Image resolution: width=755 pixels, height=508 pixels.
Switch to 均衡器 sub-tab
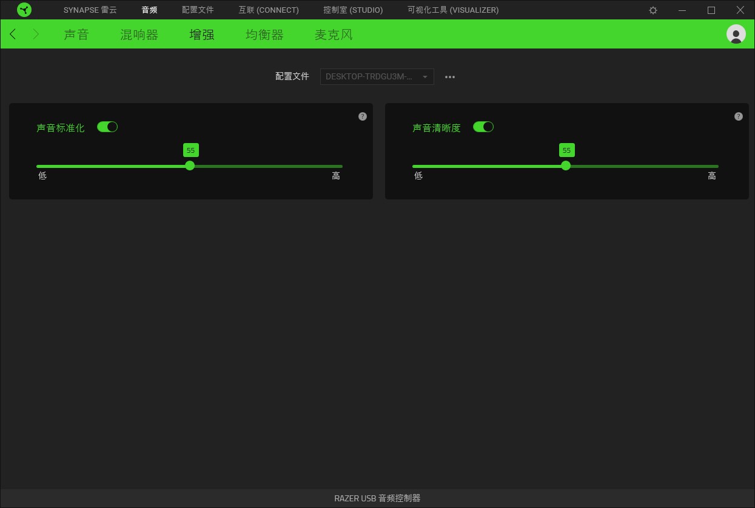tap(264, 35)
